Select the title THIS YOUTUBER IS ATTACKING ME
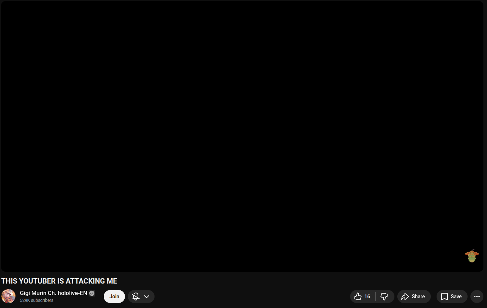Screen dimensions: 487x308 [x=59, y=281]
